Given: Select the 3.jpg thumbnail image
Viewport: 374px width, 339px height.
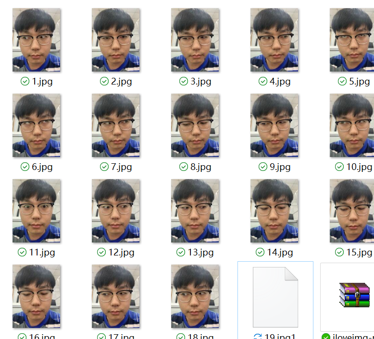Looking at the screenshot, I should [x=195, y=40].
